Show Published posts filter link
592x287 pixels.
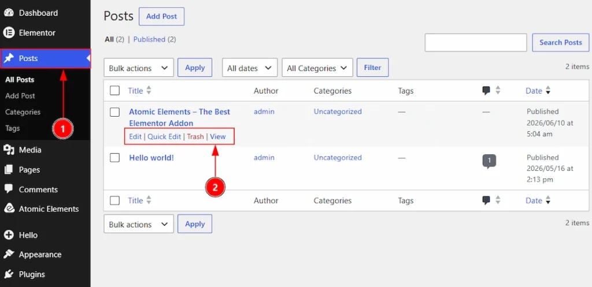[x=149, y=39]
